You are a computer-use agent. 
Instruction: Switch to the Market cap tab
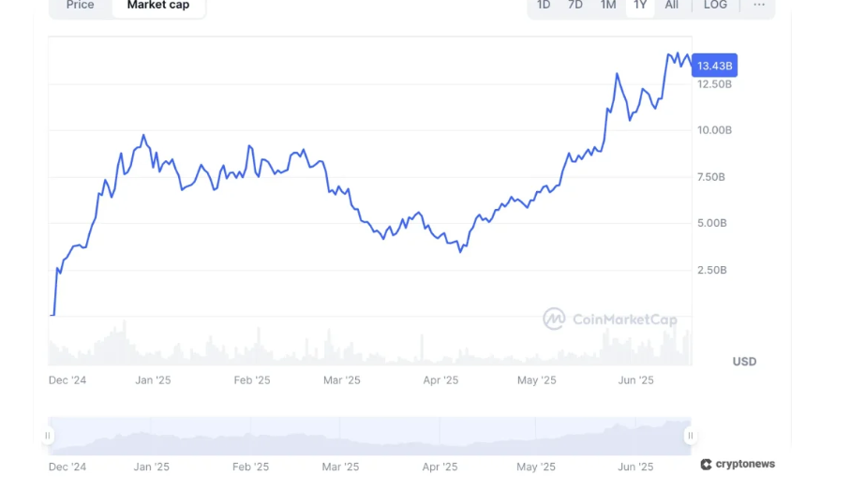coord(158,5)
